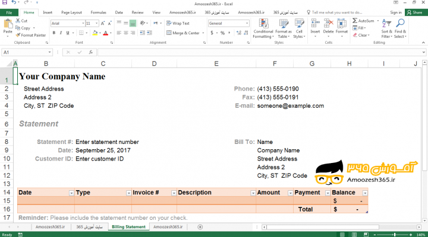The width and height of the screenshot is (428, 237).
Task: Add a new sheet with plus button
Action: pos(200,227)
